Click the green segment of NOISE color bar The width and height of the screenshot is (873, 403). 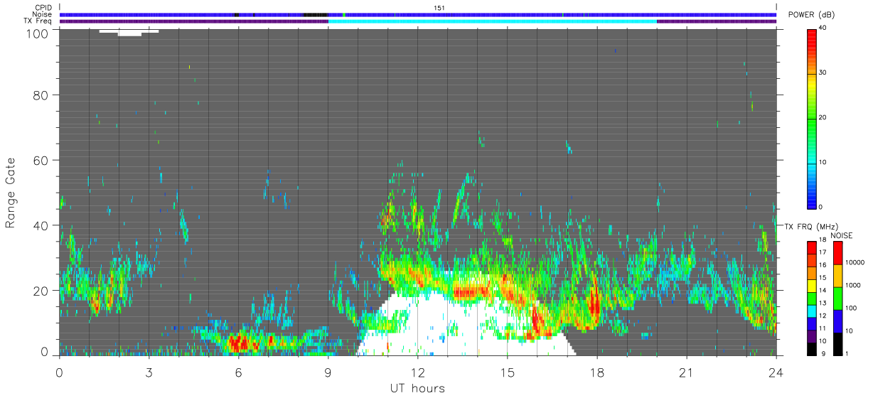pyautogui.click(x=837, y=299)
